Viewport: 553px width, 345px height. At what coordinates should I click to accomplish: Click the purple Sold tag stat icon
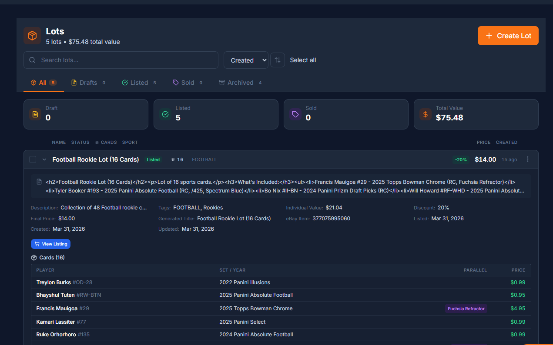click(x=295, y=114)
